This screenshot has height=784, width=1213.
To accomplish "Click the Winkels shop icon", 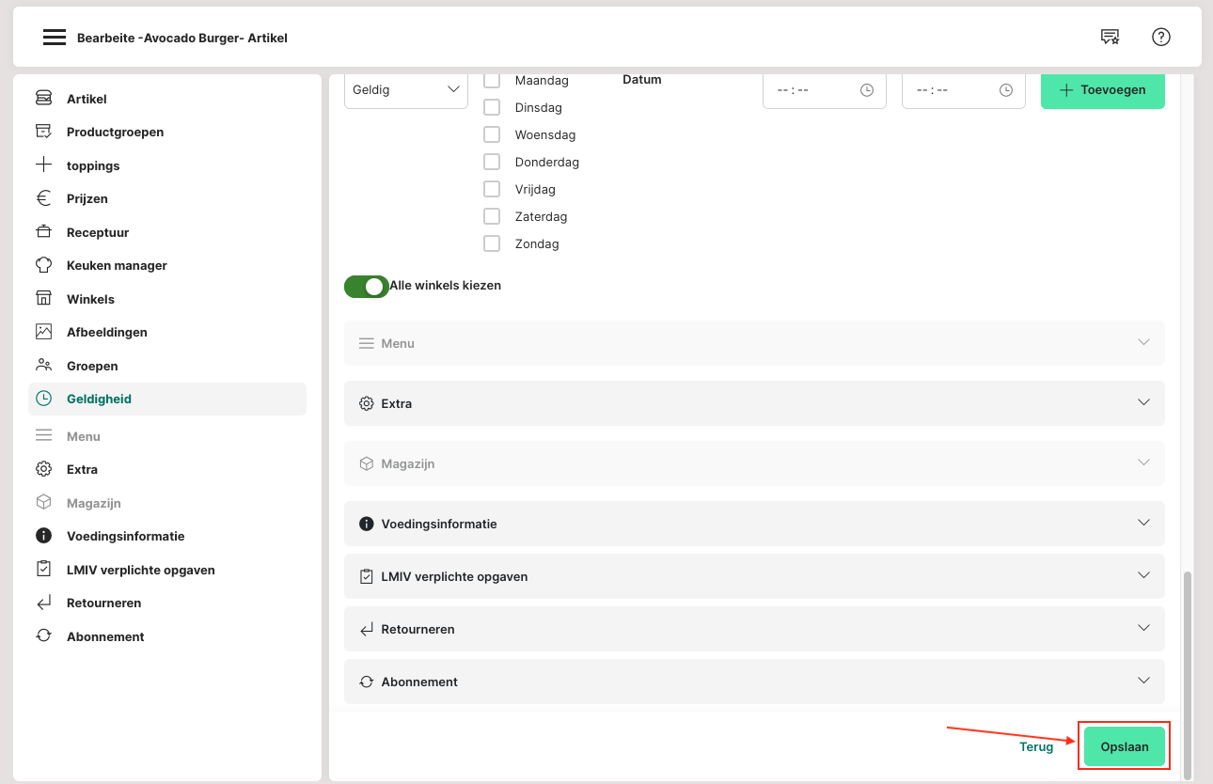I will (43, 299).
